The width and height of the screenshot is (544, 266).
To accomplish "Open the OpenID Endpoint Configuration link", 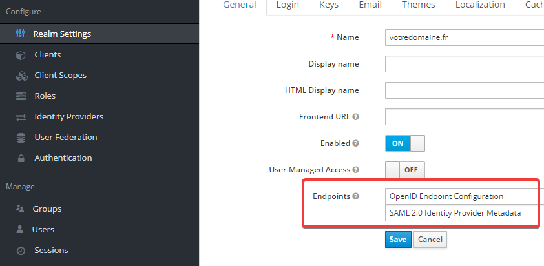I will [446, 196].
